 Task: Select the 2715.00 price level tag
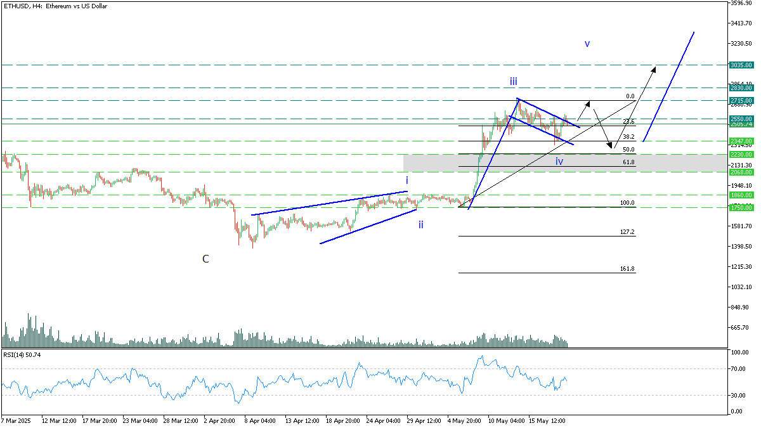[741, 100]
